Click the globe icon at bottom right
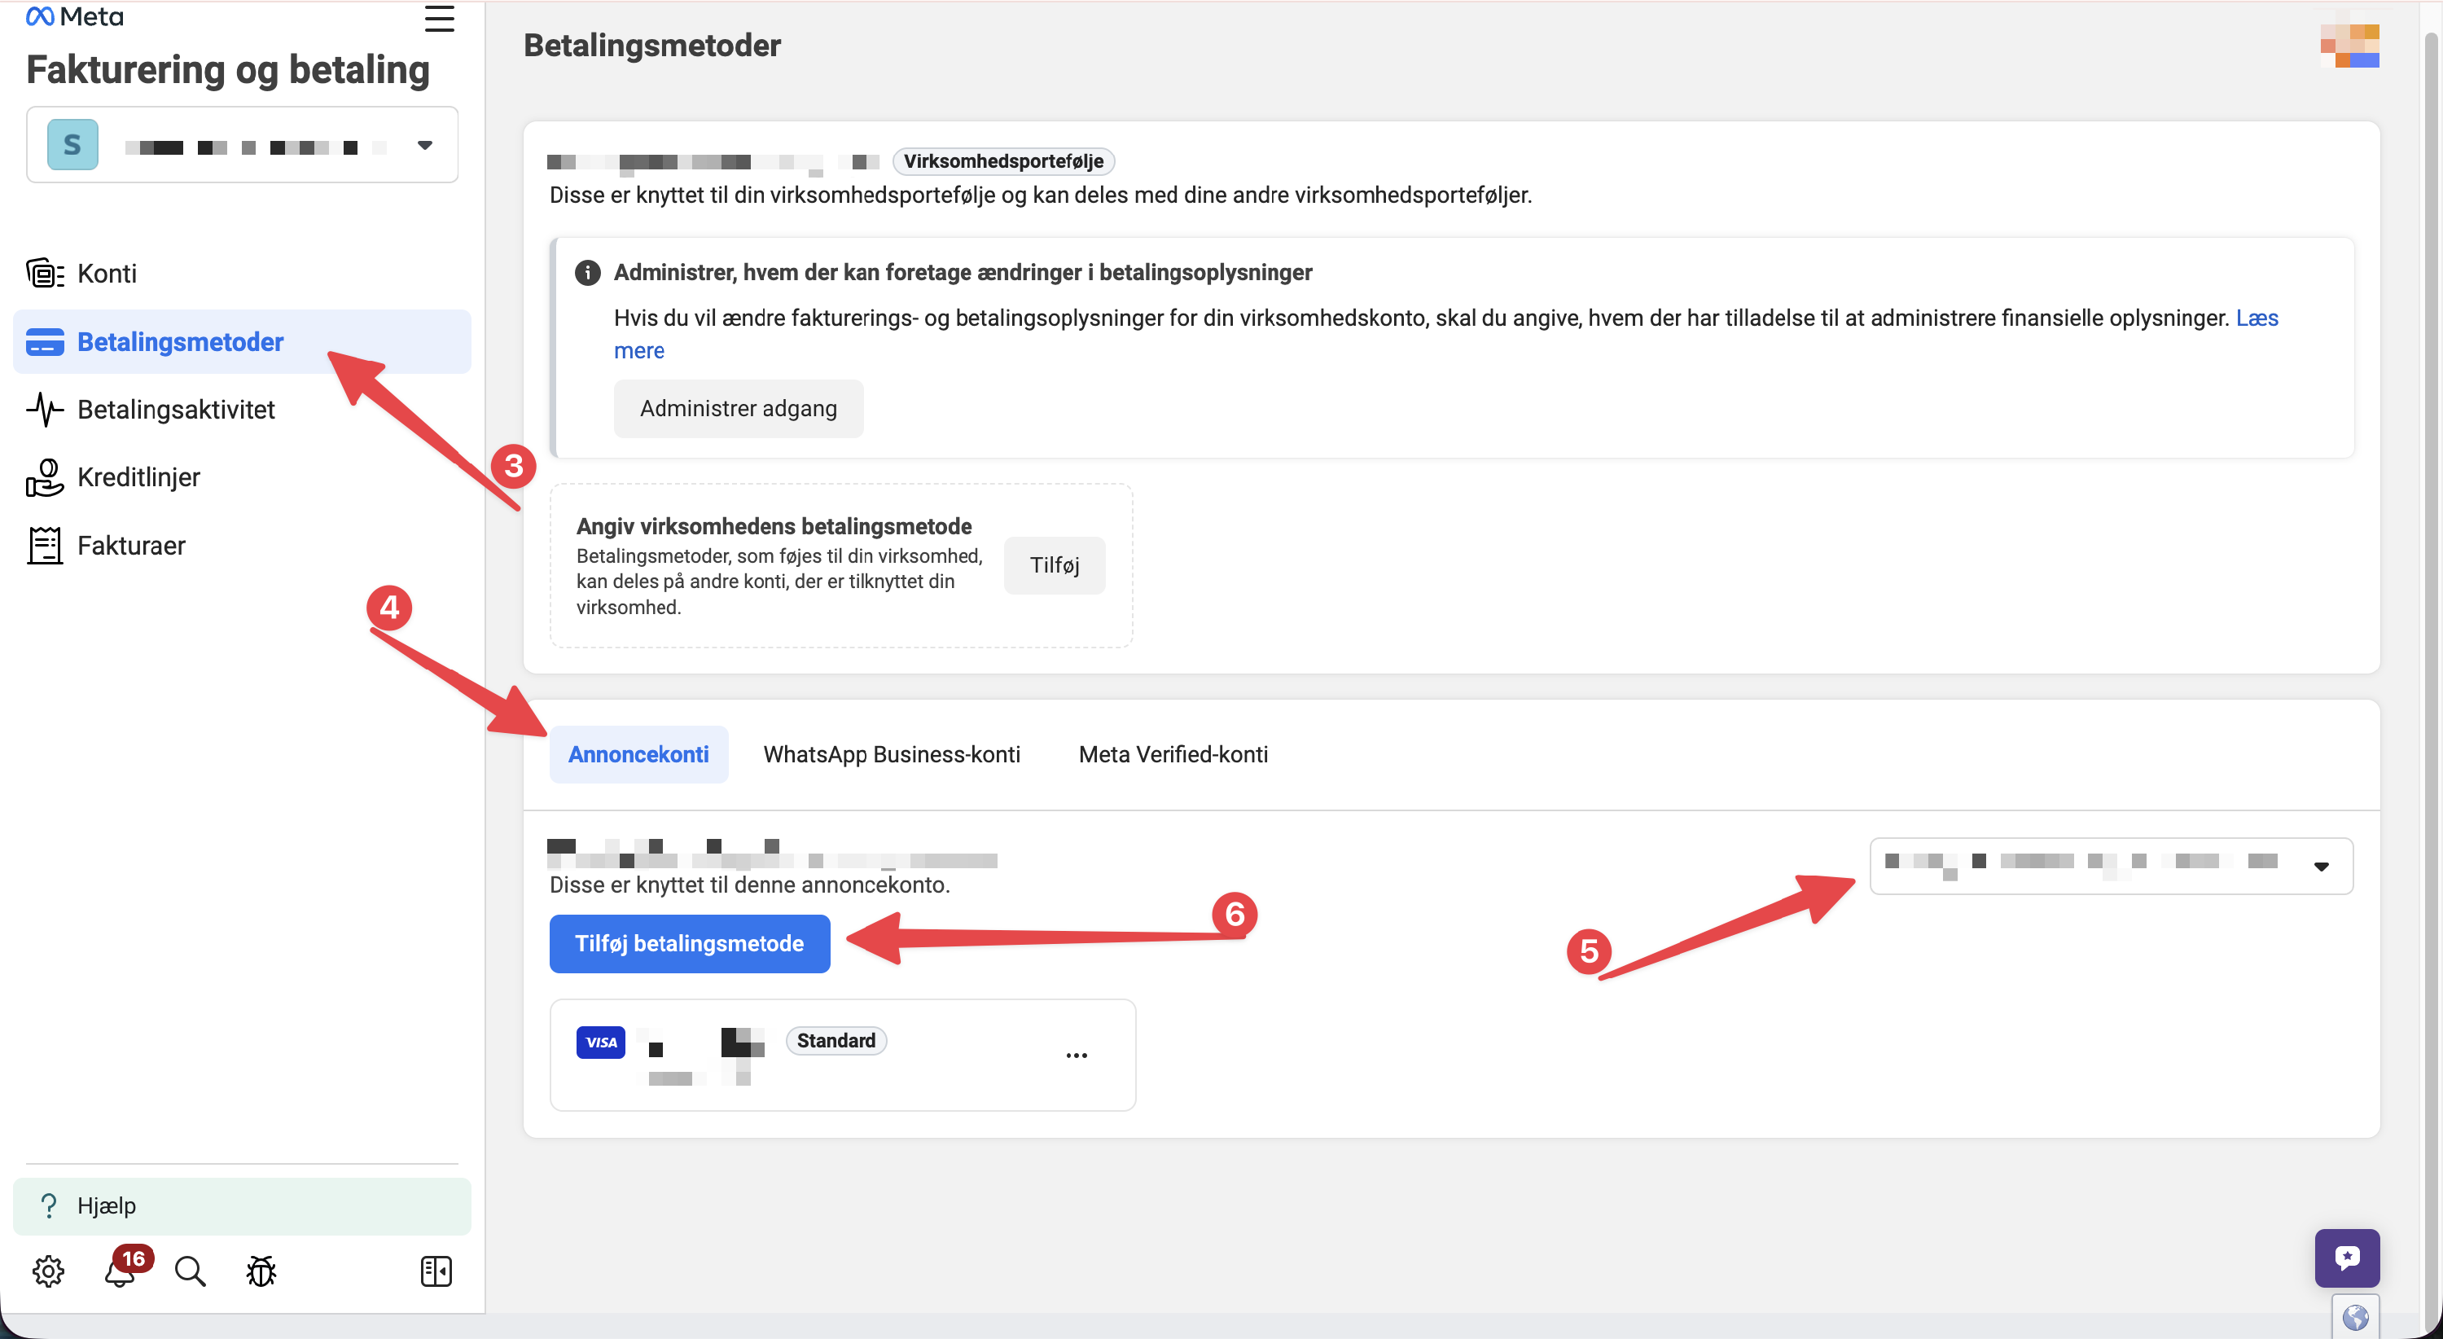 (x=2355, y=1317)
